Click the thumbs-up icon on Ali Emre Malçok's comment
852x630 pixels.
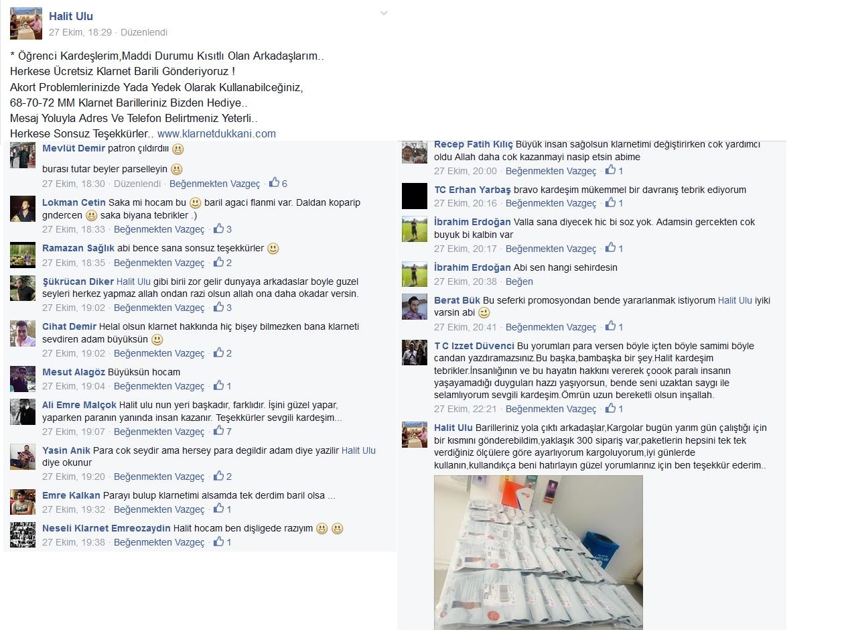pos(218,431)
